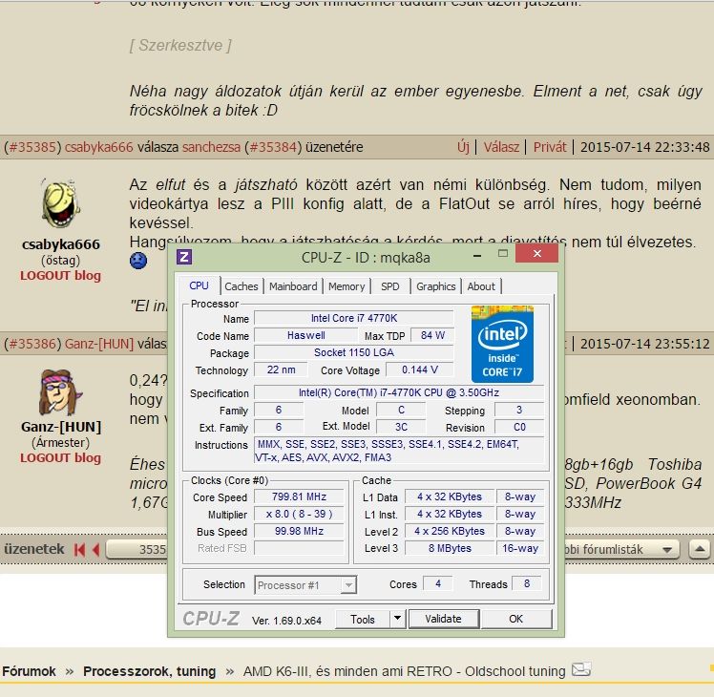This screenshot has width=714, height=697.
Task: Click Ganz-[HUN]'s avatar image
Action: click(x=60, y=392)
